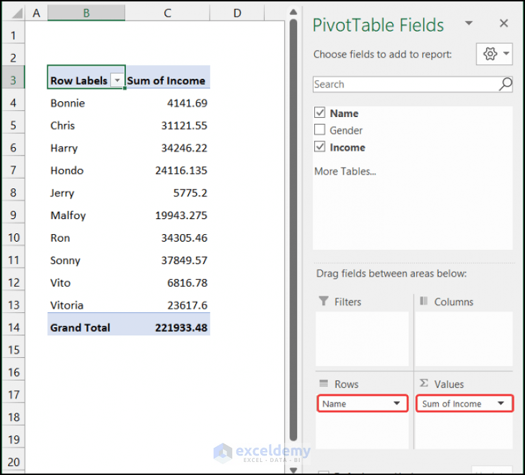Click the Rows area icon
525x475 pixels.
pyautogui.click(x=324, y=383)
